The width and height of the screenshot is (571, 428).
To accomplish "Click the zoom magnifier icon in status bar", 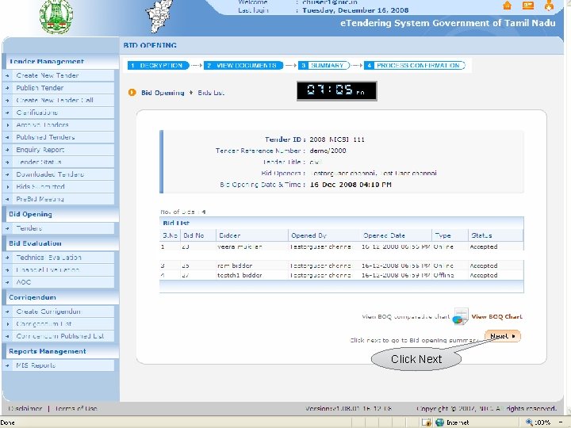I will click(529, 422).
